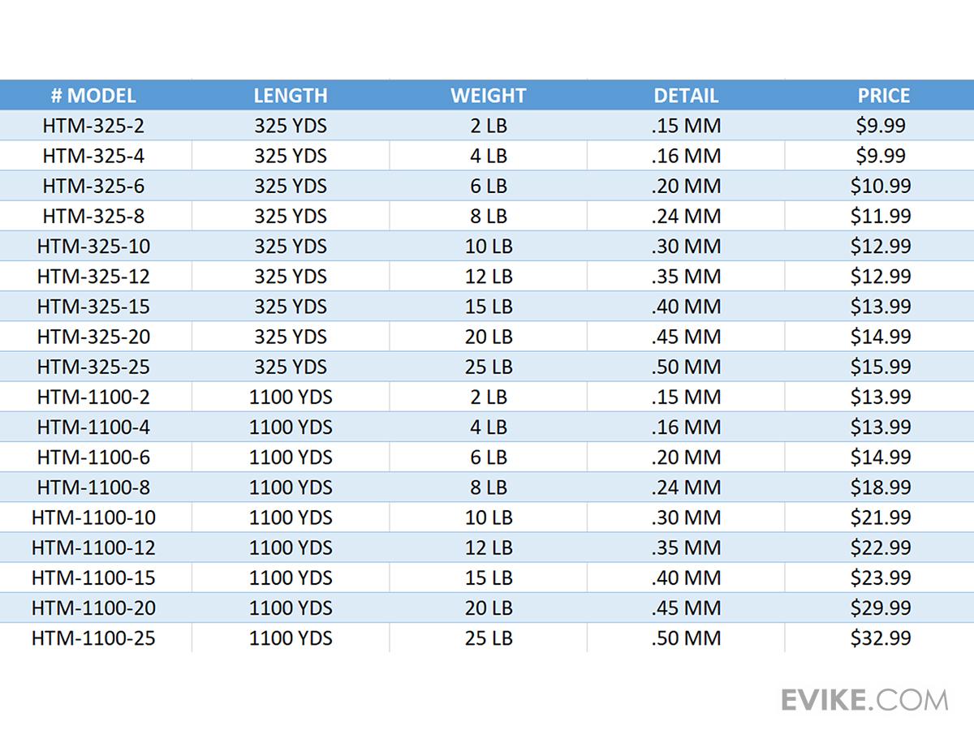The width and height of the screenshot is (974, 730).
Task: Click the WEIGHT column header
Action: pos(489,96)
